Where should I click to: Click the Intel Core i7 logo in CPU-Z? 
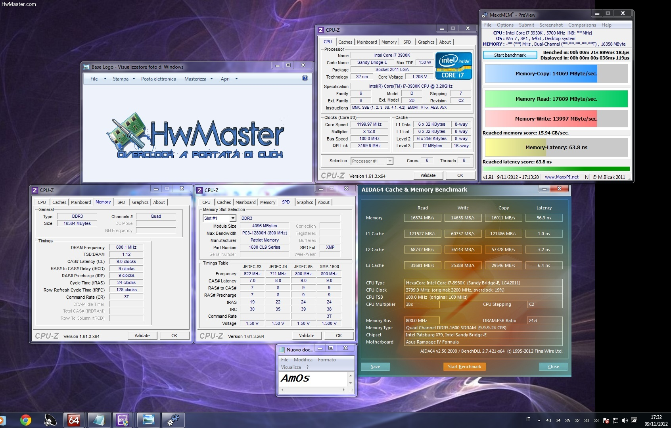(454, 66)
